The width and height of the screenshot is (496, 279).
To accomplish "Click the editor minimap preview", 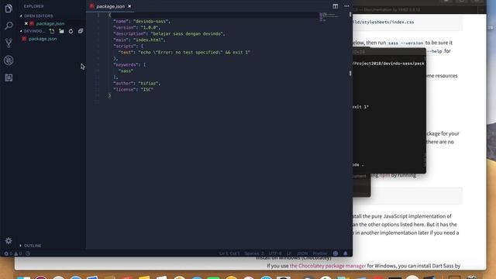I will point(329,17).
